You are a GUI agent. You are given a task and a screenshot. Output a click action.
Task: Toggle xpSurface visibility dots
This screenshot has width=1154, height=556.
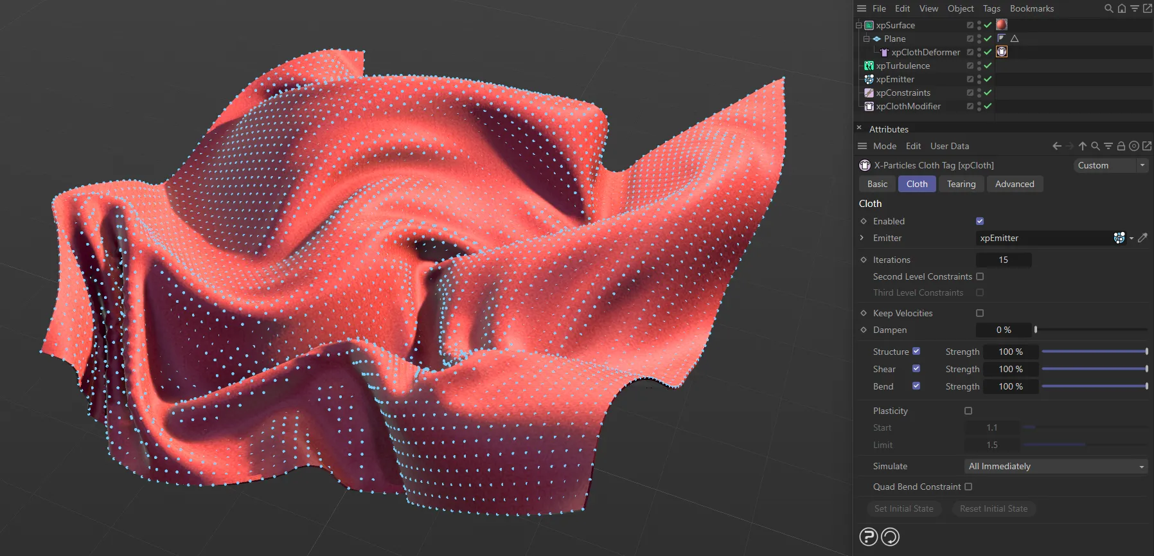[x=979, y=25]
